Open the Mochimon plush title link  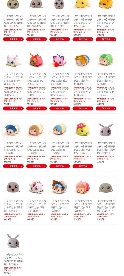click(x=13, y=206)
